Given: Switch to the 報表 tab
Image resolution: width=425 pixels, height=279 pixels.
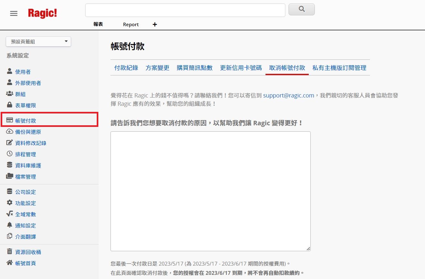Looking at the screenshot, I should pos(98,24).
